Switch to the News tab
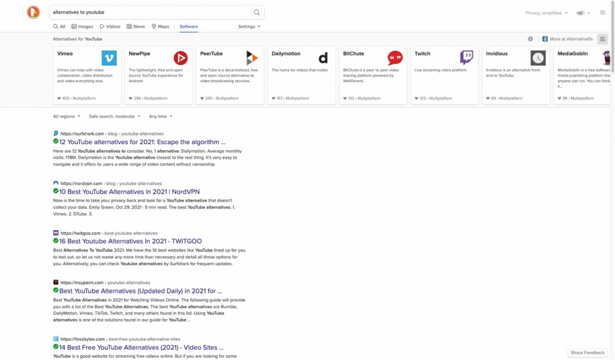The width and height of the screenshot is (615, 360). tap(136, 27)
